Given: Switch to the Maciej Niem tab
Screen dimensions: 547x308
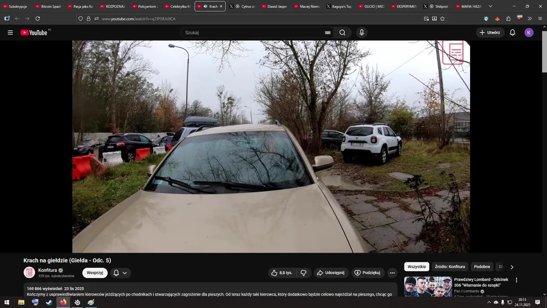Looking at the screenshot, I should [308, 6].
